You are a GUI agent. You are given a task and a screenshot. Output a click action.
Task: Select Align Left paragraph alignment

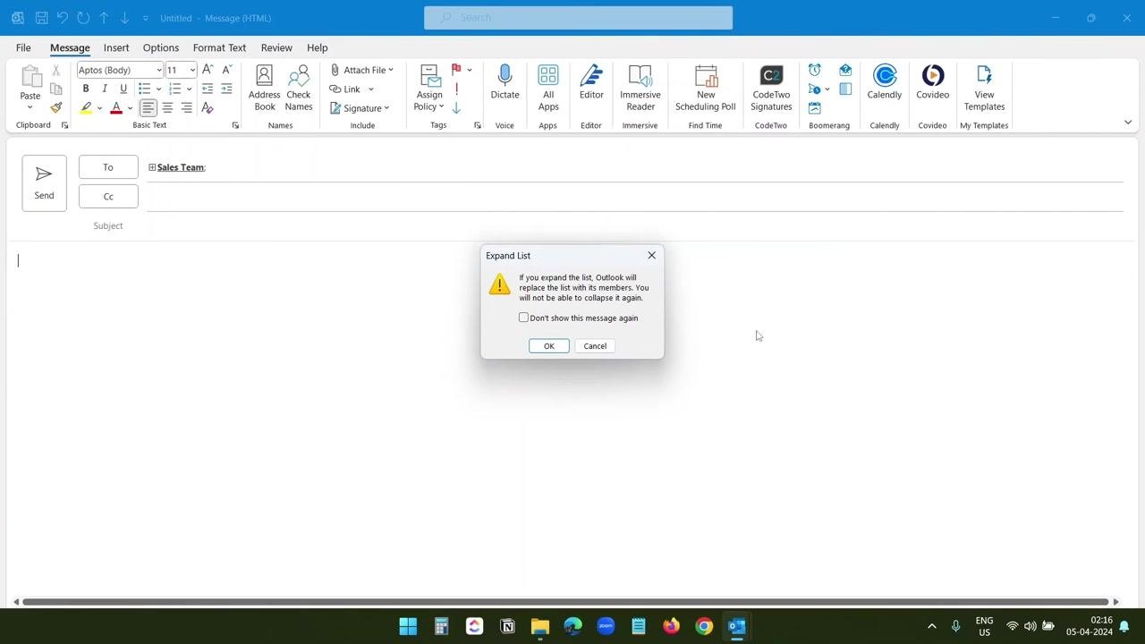pos(148,107)
